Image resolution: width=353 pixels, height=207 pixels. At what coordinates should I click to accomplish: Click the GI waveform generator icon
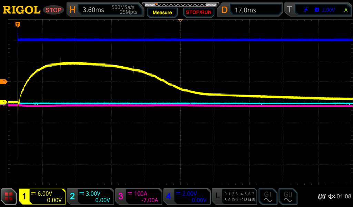268,197
